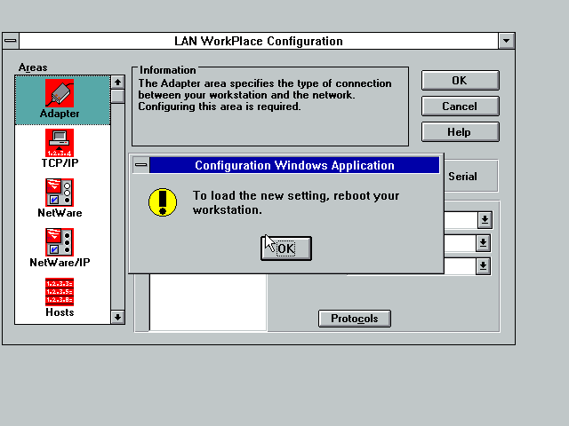This screenshot has height=426, width=569.
Task: Click the Configuration Windows Application title bar
Action: 294,165
